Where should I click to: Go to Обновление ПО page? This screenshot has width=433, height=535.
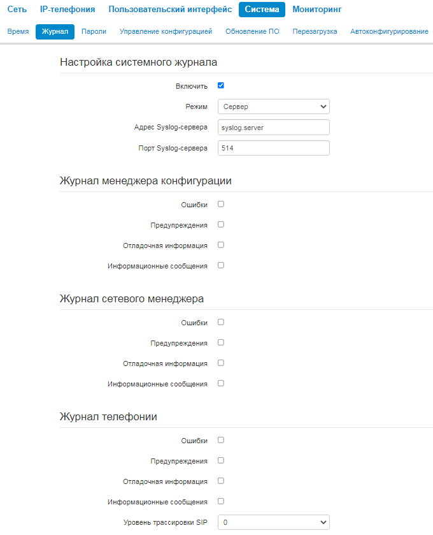[x=252, y=31]
